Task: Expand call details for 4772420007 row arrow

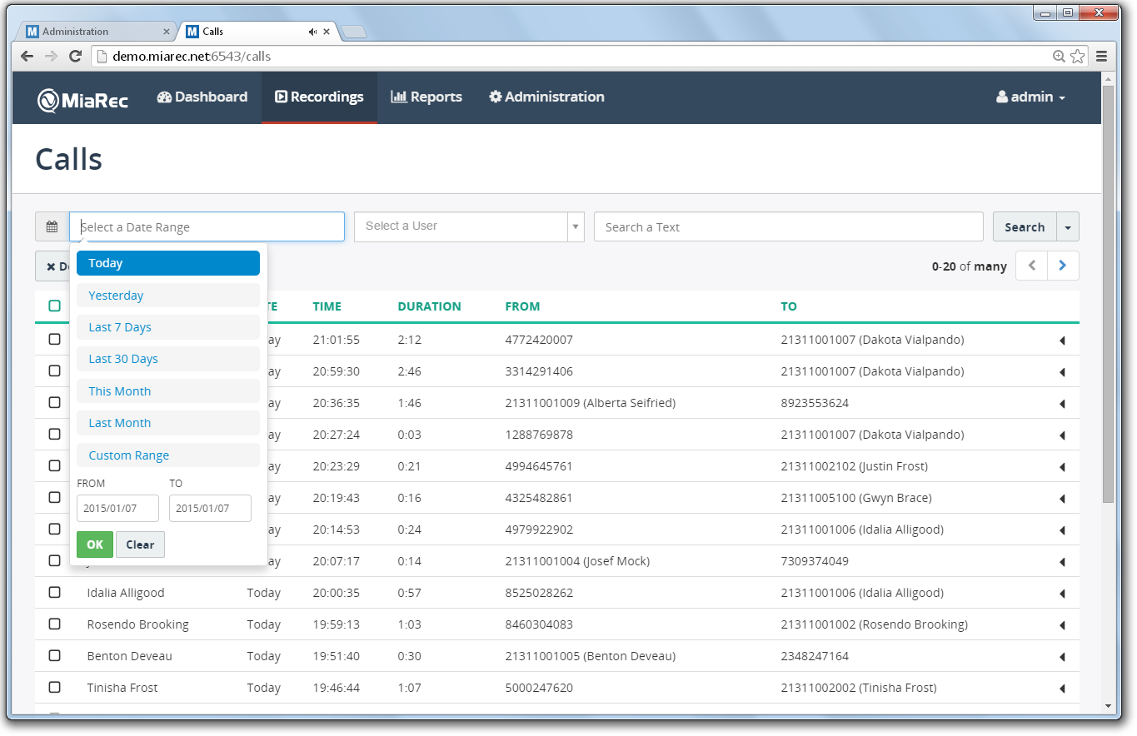Action: pos(1062,341)
